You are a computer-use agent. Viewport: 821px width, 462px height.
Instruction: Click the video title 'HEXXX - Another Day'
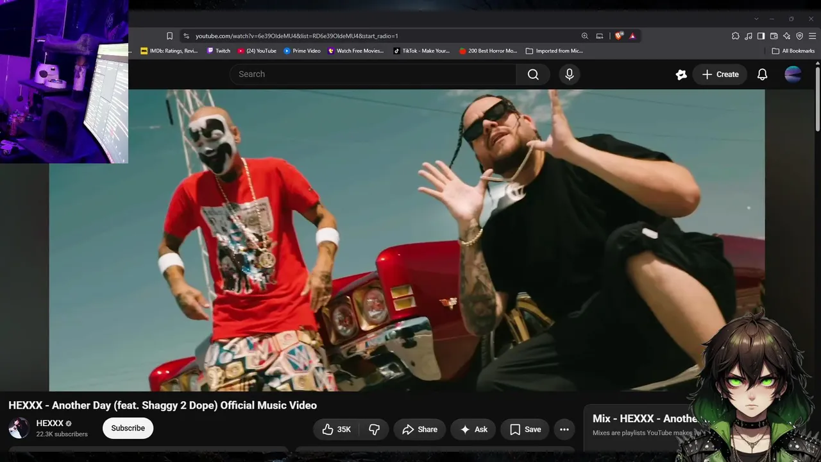click(x=162, y=406)
